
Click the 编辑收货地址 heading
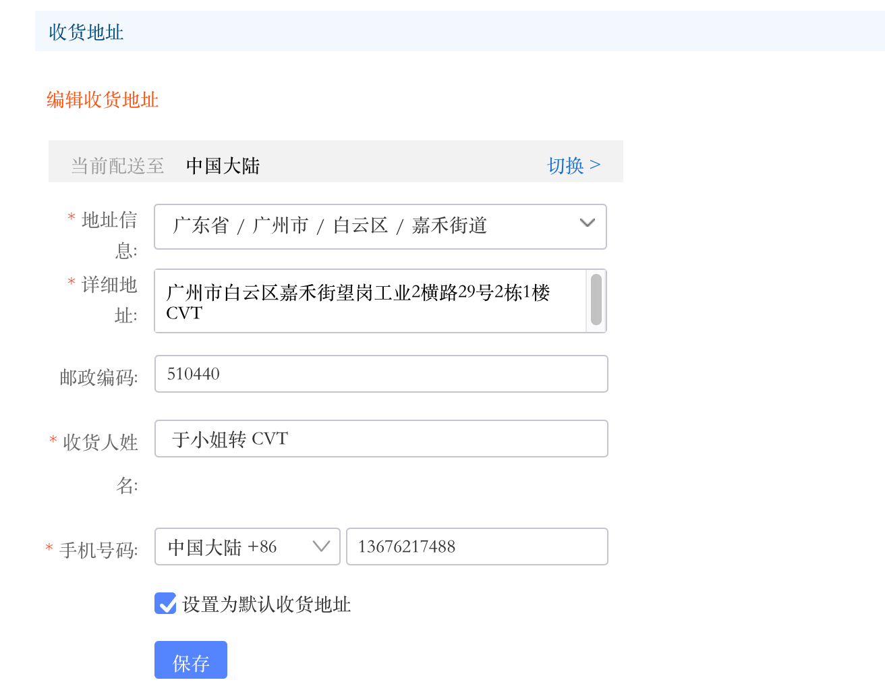pos(103,100)
